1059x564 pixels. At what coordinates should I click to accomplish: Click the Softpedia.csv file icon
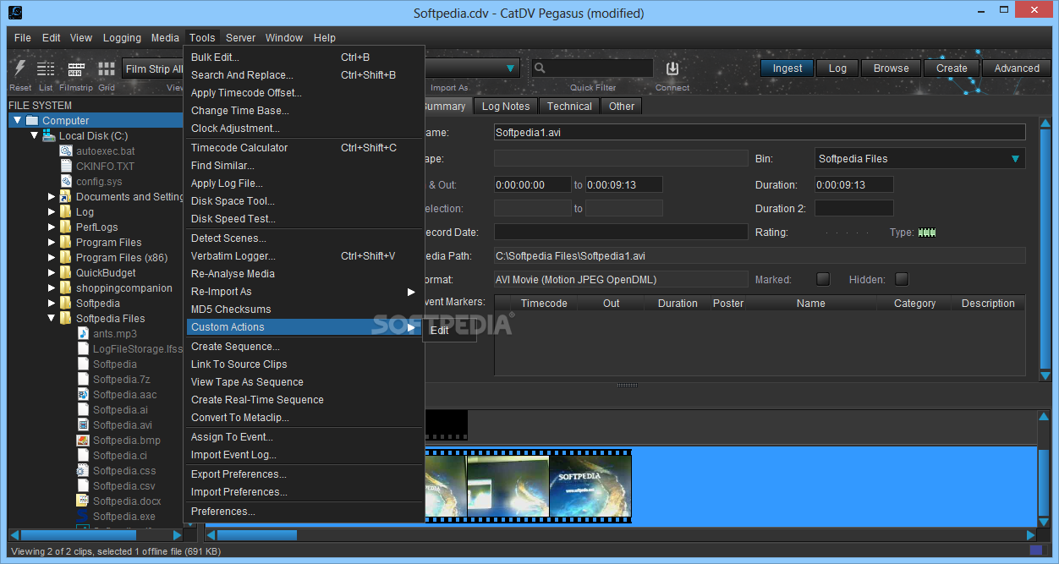[83, 485]
